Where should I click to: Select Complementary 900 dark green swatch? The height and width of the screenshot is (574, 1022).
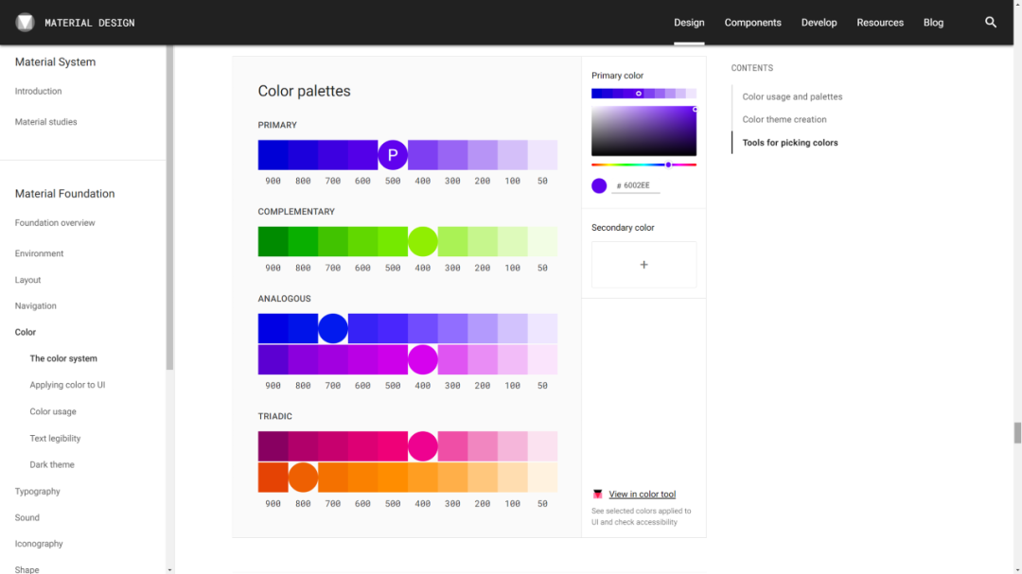(x=273, y=242)
